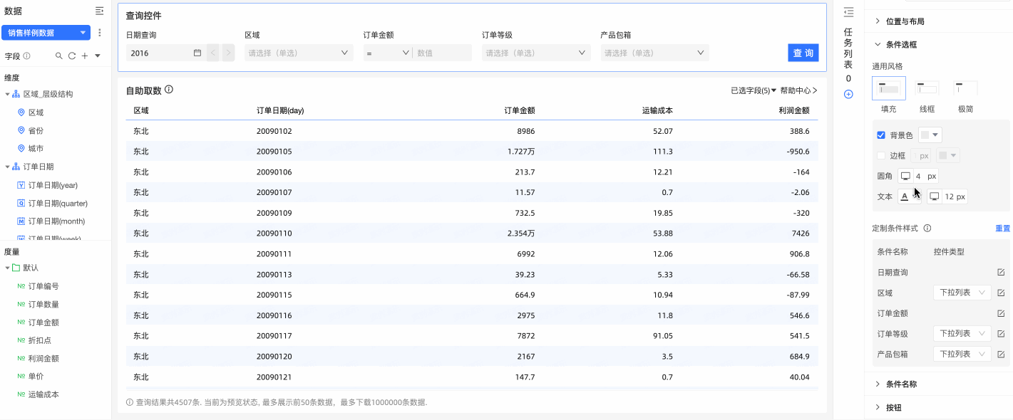Open the 销售样例数据 dataset selector

point(46,33)
